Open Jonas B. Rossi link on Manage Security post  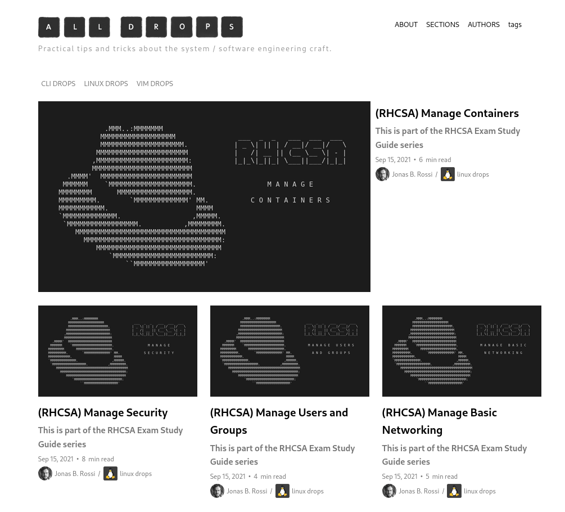(75, 474)
